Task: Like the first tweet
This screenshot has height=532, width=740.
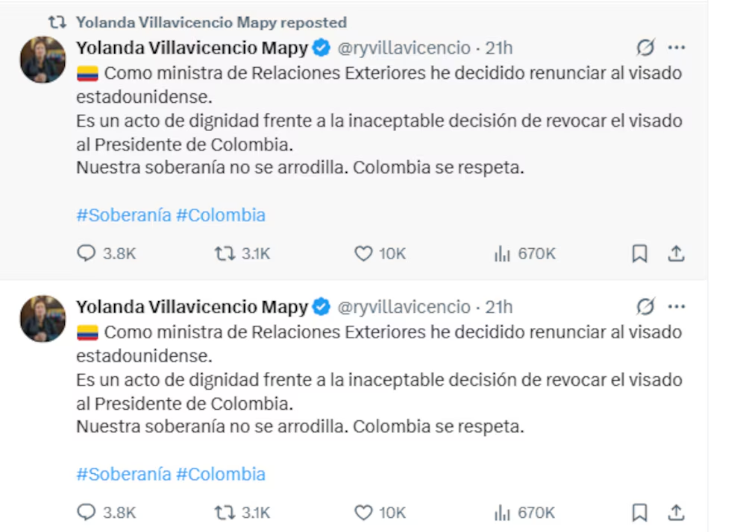Action: pyautogui.click(x=363, y=254)
